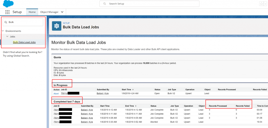Expand the Object Manager dropdown chevron
This screenshot has width=268, height=128.
(x=62, y=12)
